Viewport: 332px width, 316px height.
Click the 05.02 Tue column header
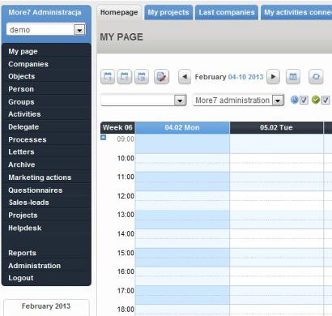tap(276, 127)
